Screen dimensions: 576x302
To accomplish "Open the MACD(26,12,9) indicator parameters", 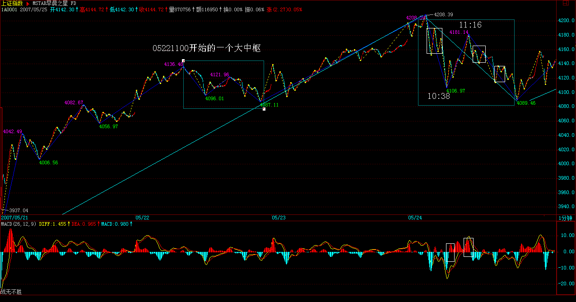I will pyautogui.click(x=19, y=224).
